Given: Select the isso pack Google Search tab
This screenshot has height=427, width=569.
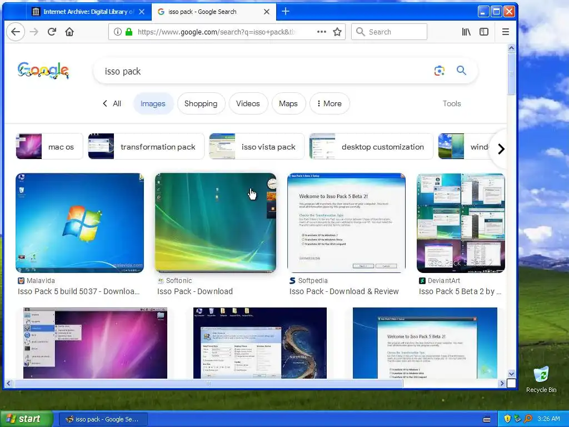Looking at the screenshot, I should click(214, 12).
